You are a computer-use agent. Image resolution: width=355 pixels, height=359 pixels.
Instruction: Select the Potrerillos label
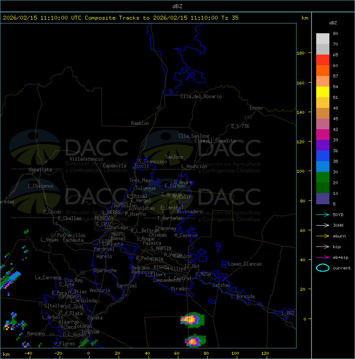[x=71, y=235]
